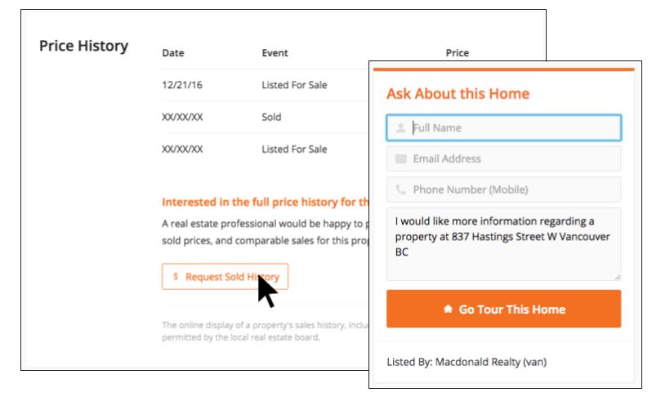Viewport: 652px width, 397px height.
Task: Click the dollar sign icon on Request Sold History
Action: click(176, 276)
